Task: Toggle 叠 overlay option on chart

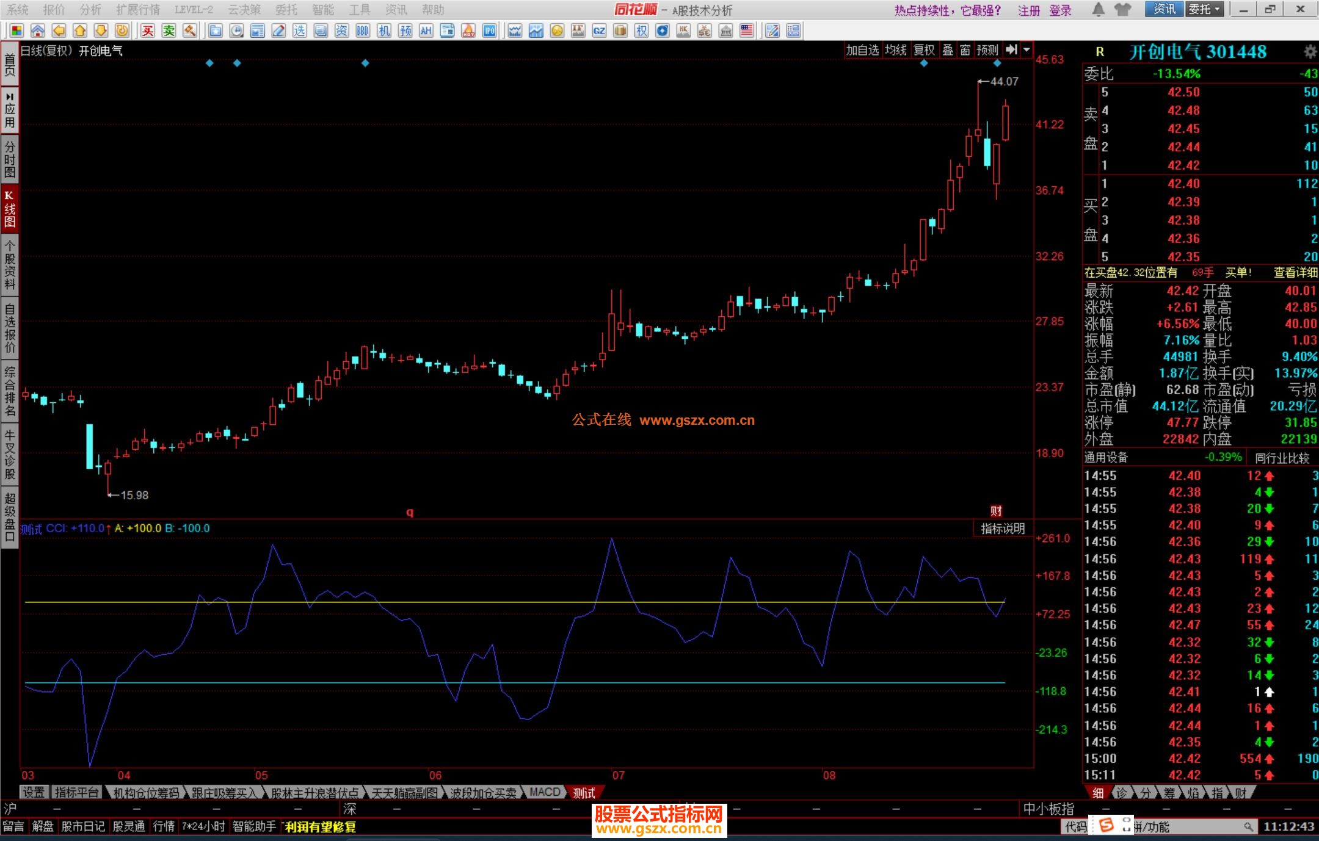Action: point(948,50)
